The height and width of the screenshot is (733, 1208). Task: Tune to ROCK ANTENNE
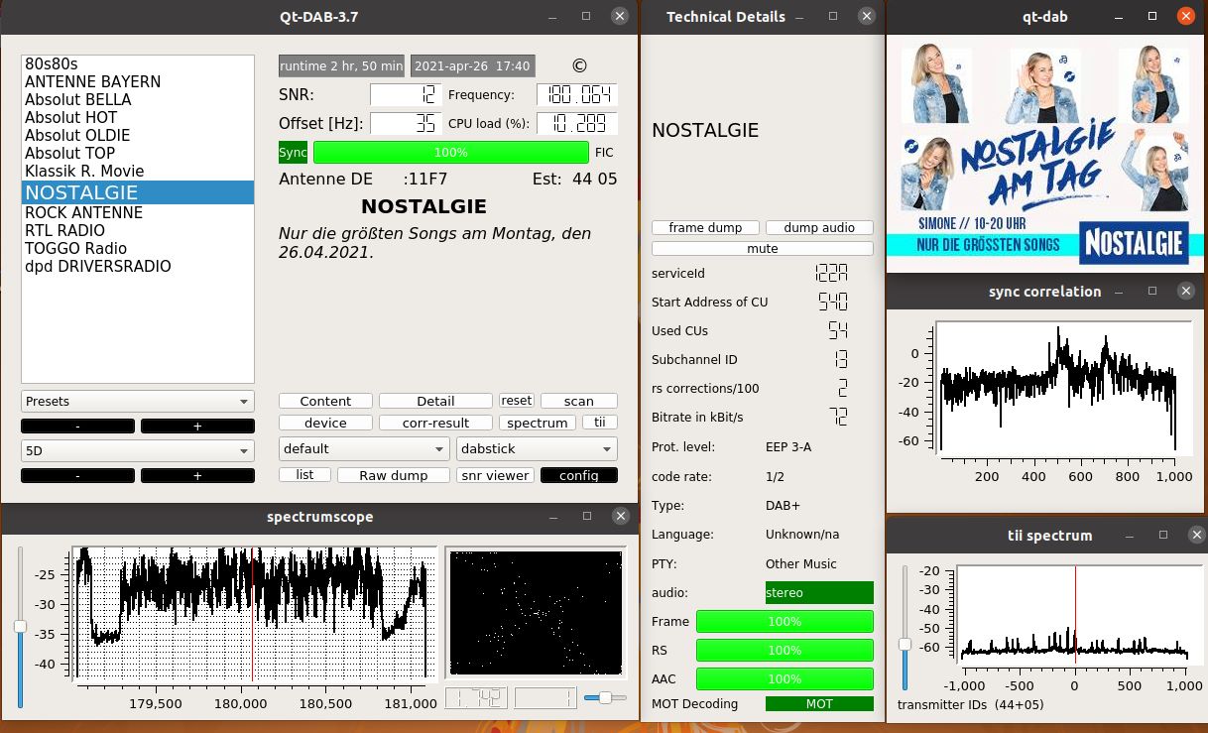[138, 213]
